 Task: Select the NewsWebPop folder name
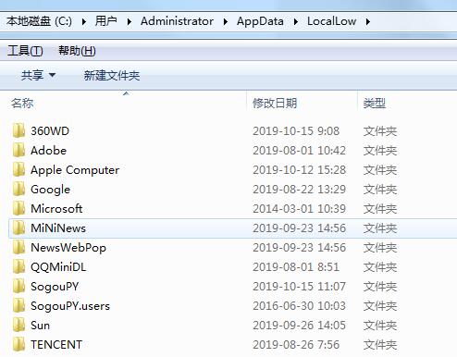68,248
